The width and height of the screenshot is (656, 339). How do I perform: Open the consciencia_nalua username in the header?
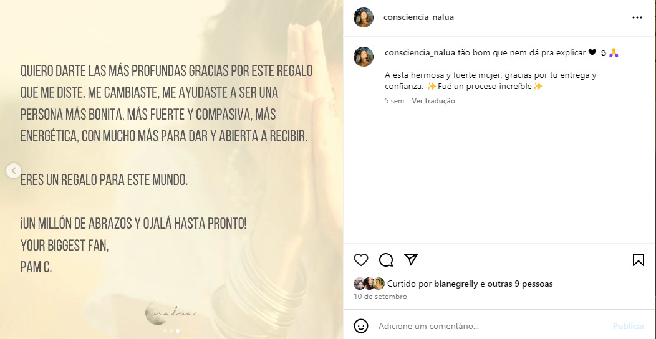coord(418,17)
